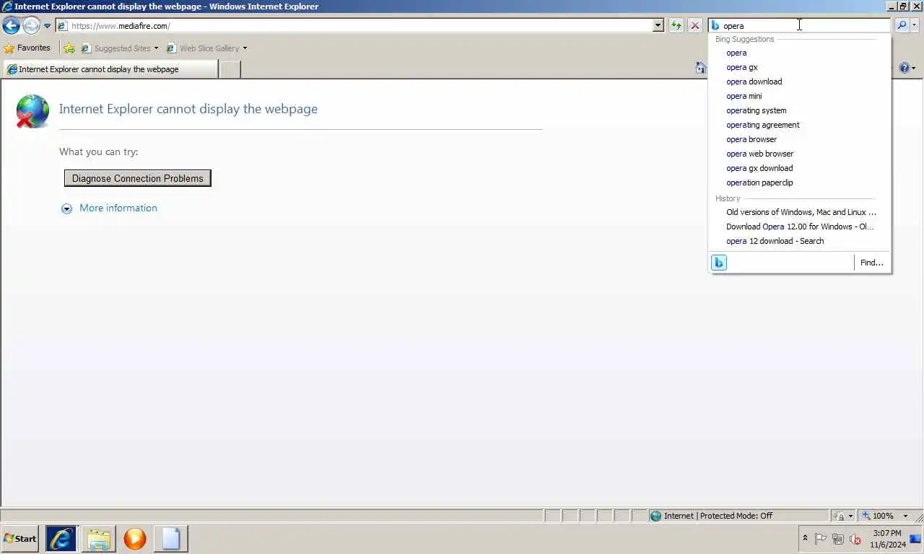Open Suggested Sites in favorites bar
The width and height of the screenshot is (924, 554).
pyautogui.click(x=119, y=48)
